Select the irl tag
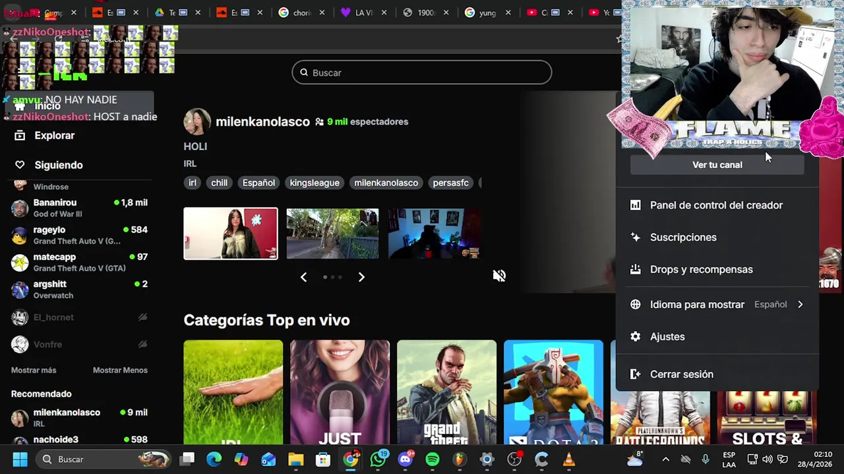 tap(193, 183)
